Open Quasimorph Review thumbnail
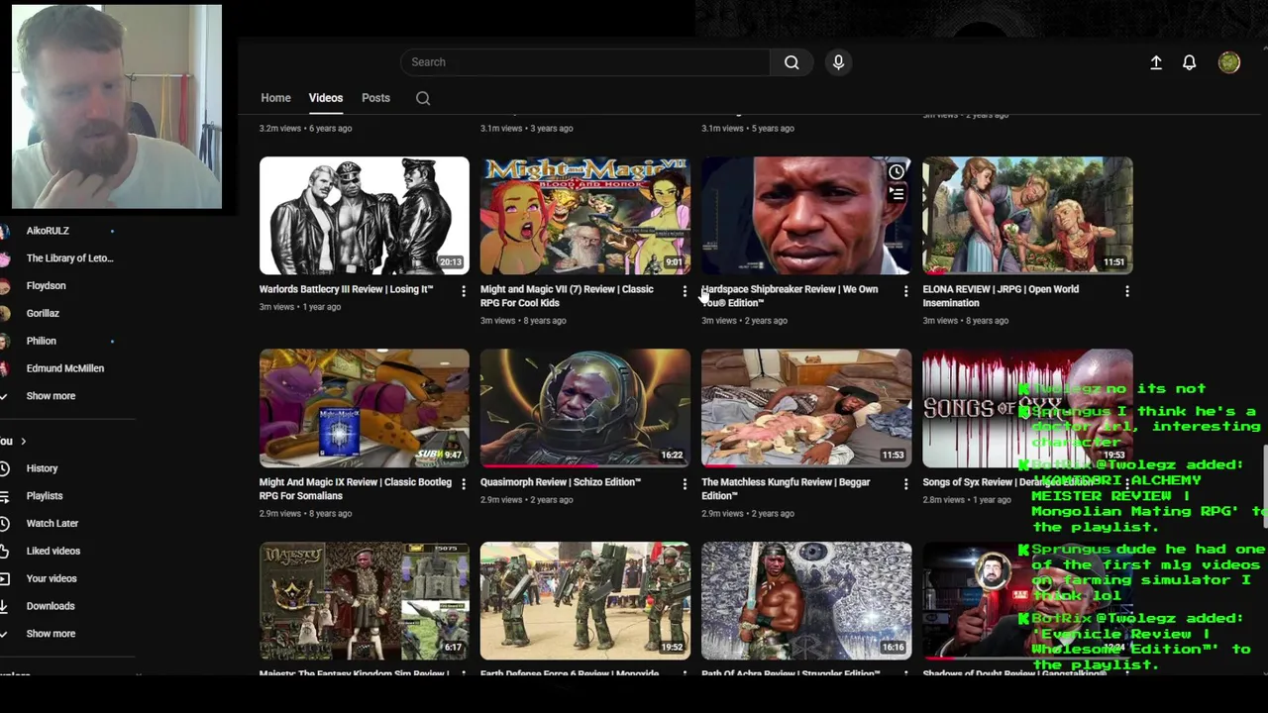The height and width of the screenshot is (713, 1268). (584, 408)
